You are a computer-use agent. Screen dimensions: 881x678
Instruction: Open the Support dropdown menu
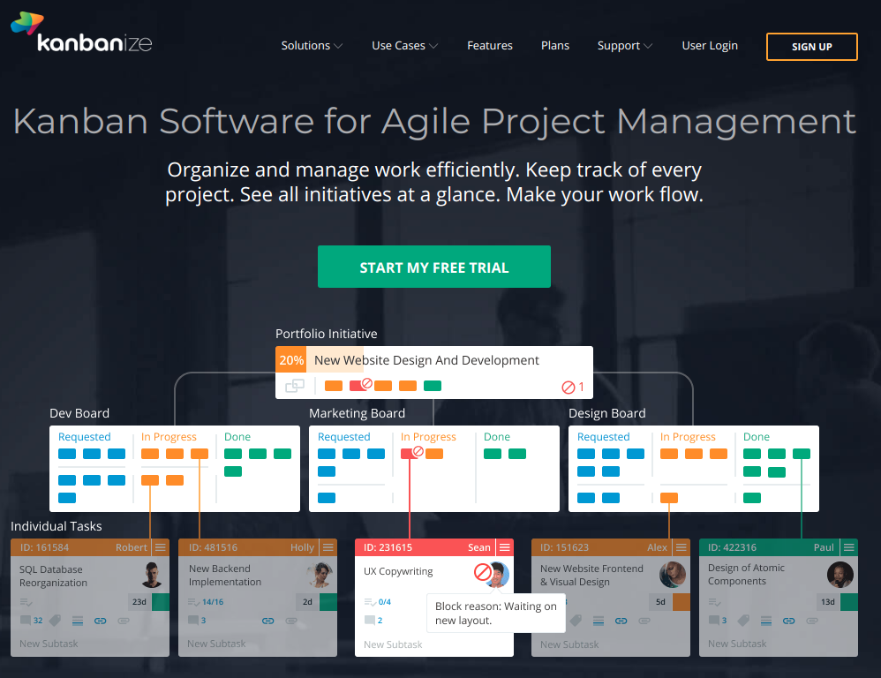(625, 46)
